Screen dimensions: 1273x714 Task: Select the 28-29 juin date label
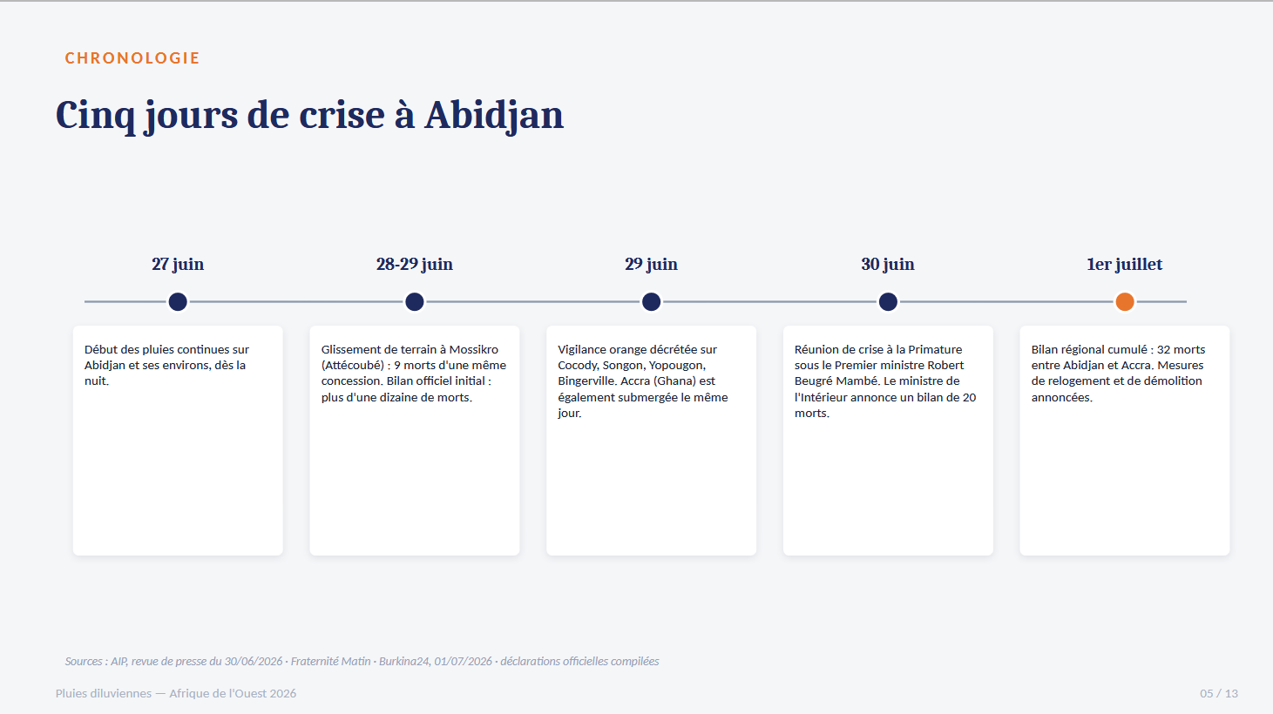(415, 264)
